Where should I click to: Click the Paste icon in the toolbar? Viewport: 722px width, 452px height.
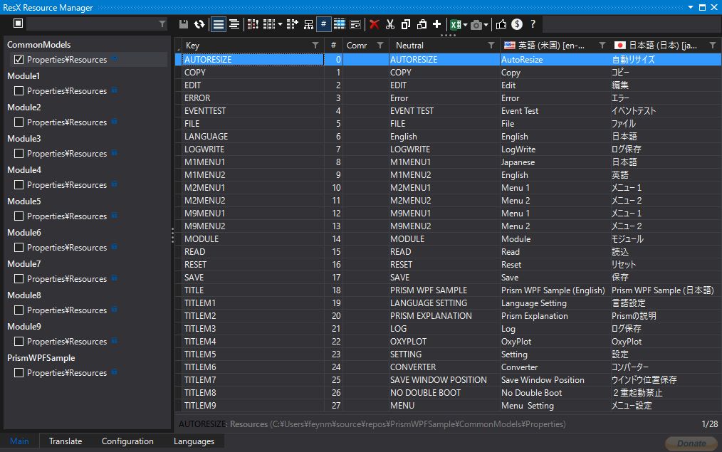422,24
